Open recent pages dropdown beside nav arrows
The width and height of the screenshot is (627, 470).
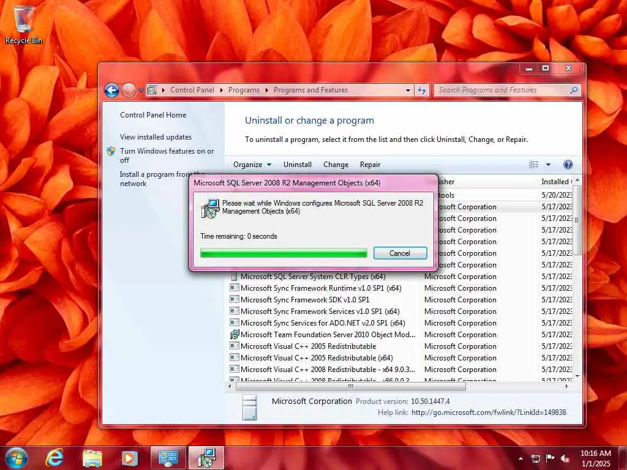141,91
